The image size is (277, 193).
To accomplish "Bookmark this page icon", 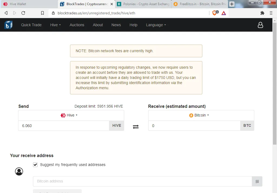I will pyautogui.click(x=42, y=13).
